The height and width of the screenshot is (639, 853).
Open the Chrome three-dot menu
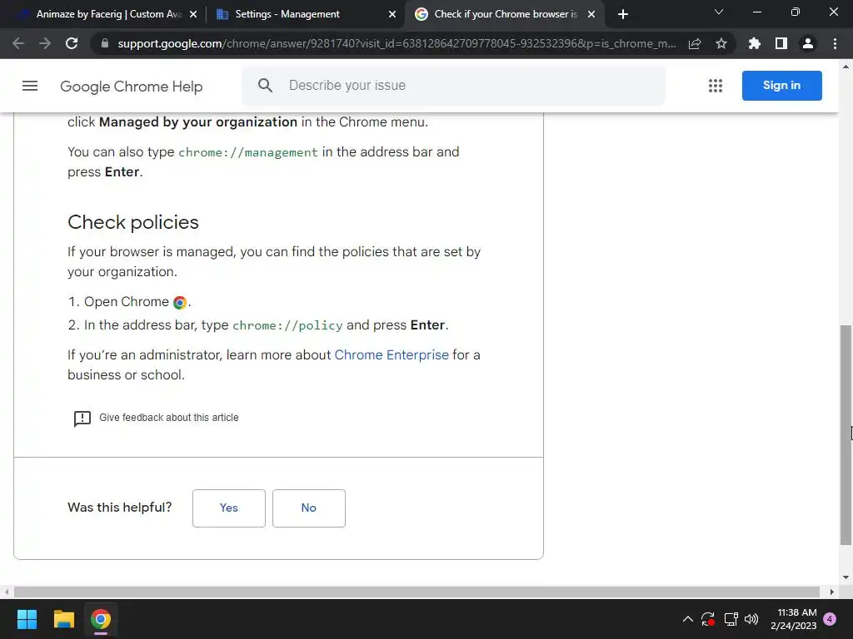[835, 43]
